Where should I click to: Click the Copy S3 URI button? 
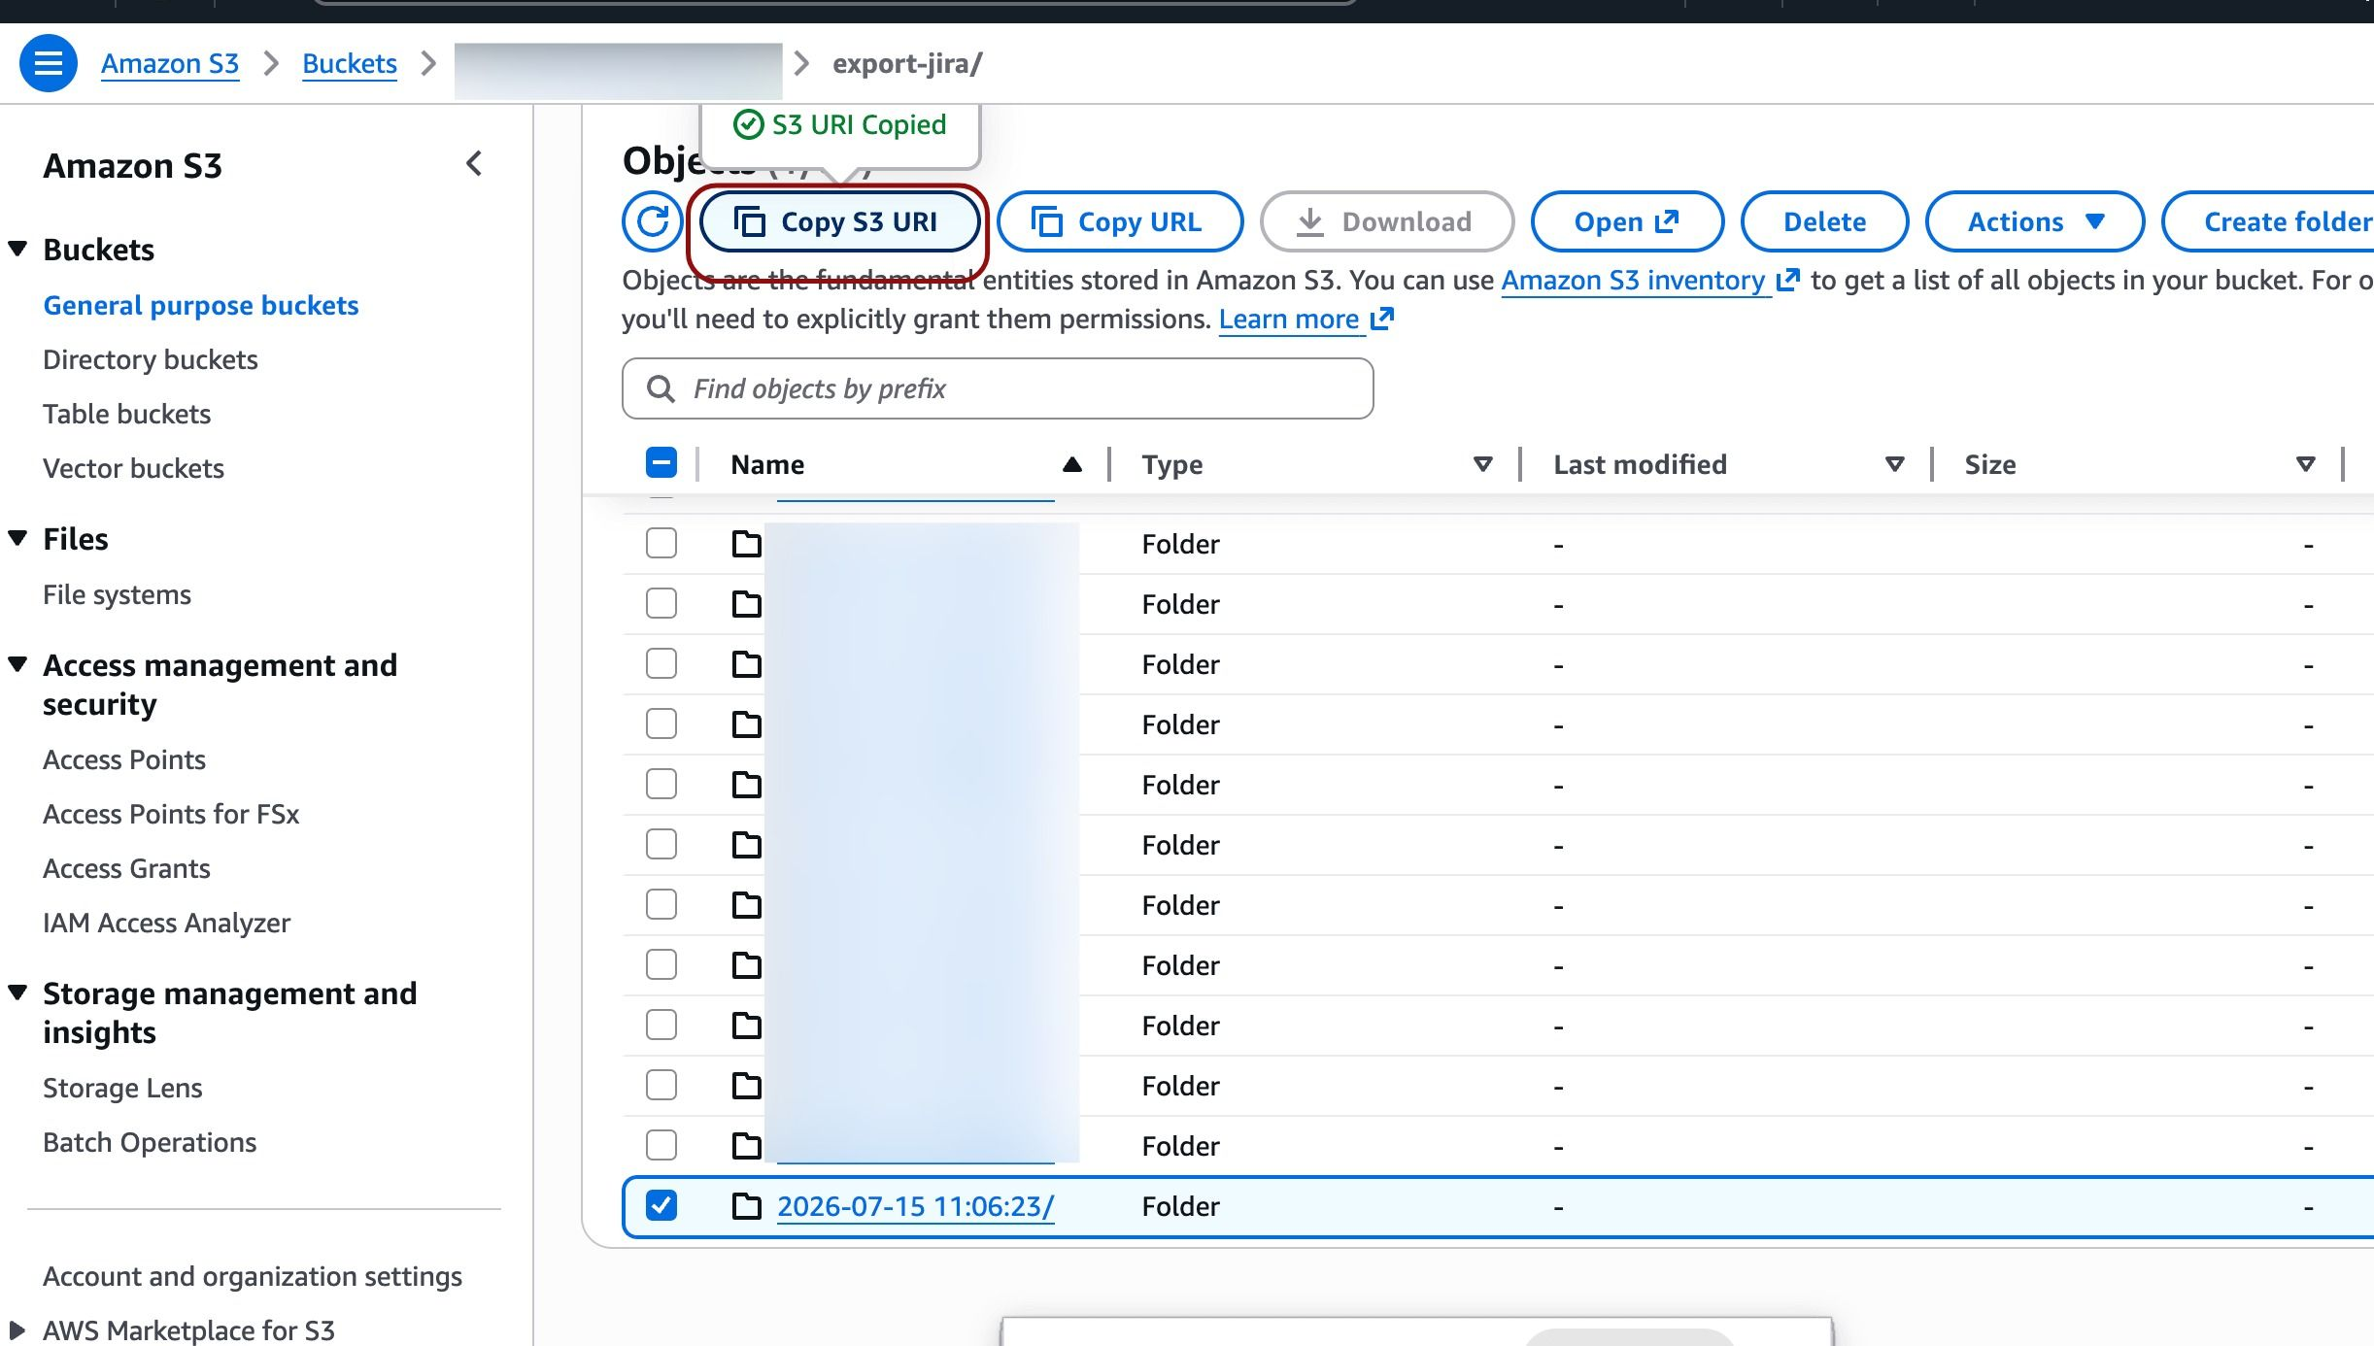(x=839, y=221)
